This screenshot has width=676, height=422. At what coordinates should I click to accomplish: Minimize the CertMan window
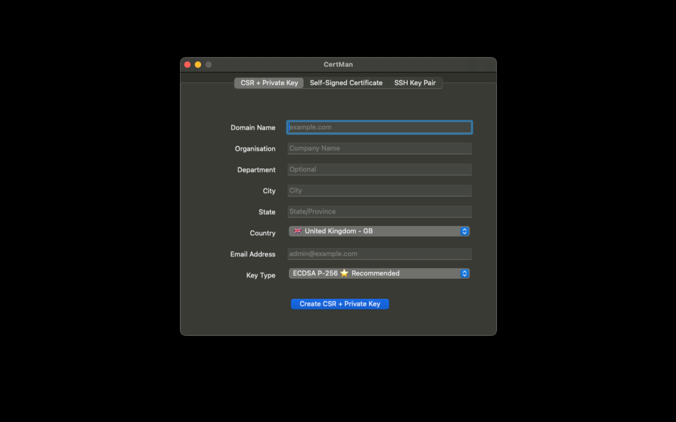coord(198,64)
